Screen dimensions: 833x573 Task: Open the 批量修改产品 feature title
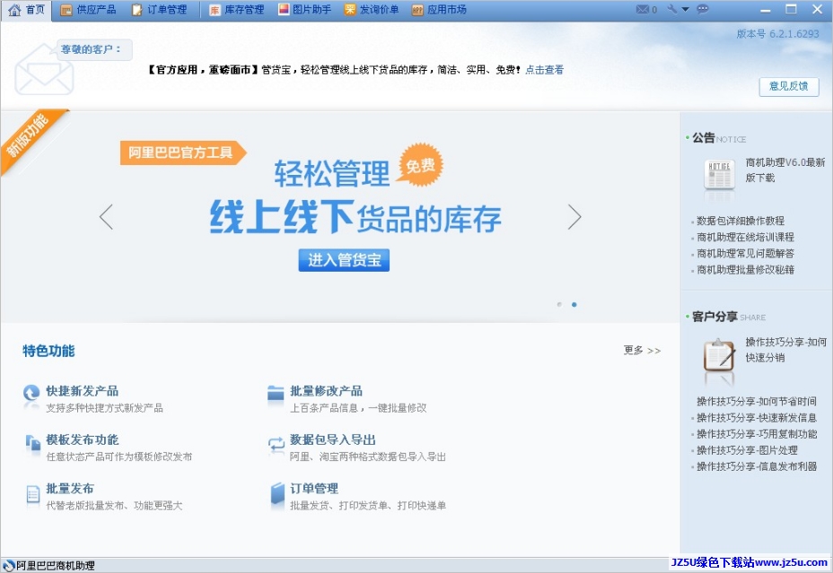click(x=326, y=391)
